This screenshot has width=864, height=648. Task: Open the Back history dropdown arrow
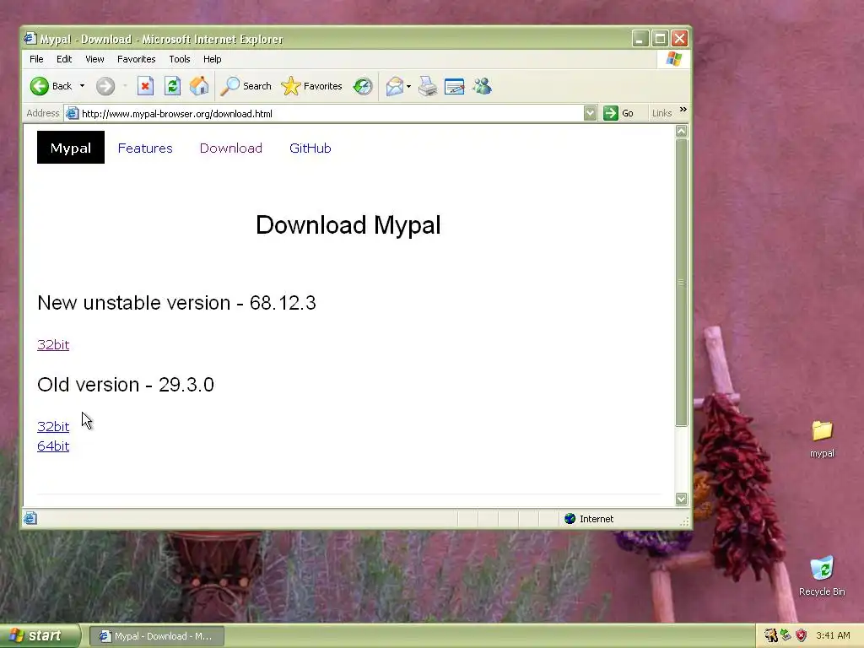click(x=82, y=86)
